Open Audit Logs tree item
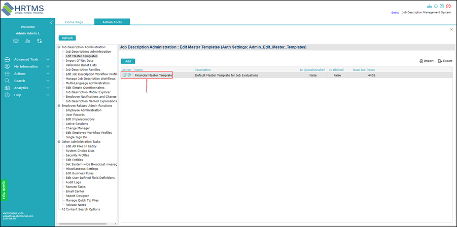Screen dimensions: 457x227 coord(74,182)
